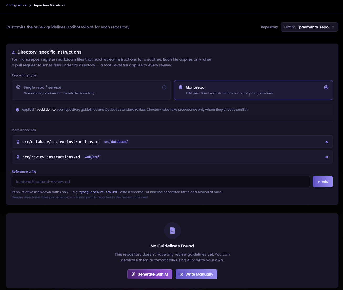Click the Directory-specific instructions hierarchy icon

(14, 52)
